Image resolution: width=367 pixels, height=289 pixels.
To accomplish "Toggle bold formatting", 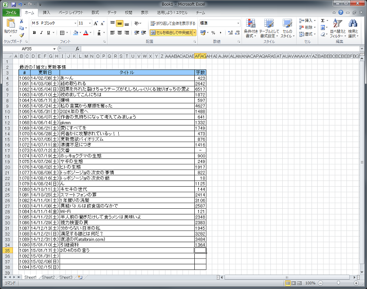I will 34,32.
